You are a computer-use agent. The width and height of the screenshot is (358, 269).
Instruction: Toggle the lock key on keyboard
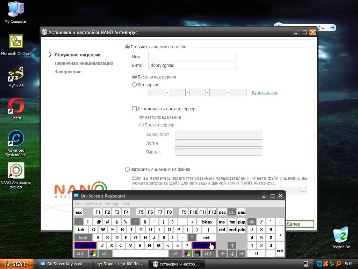pos(83,238)
